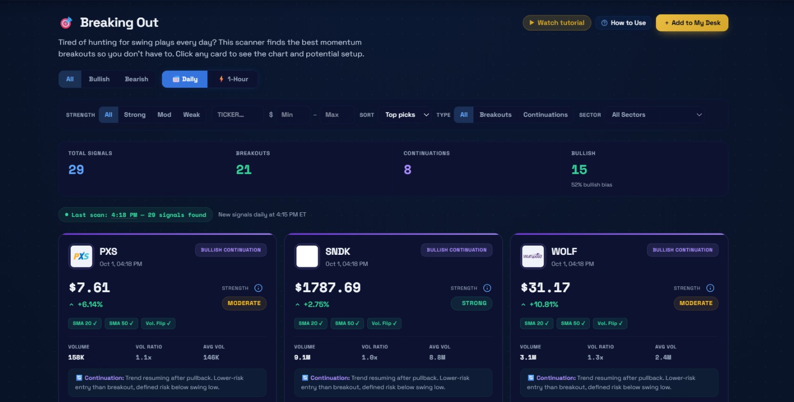Click the Breaking Out target logo icon
Image resolution: width=794 pixels, height=402 pixels.
66,23
